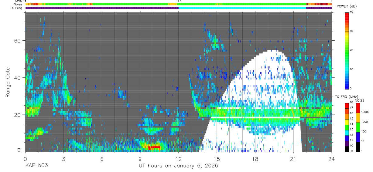Screen dimensions: 373x172
Task: Click the 6 tick on UT hours axis
Action: [x=102, y=159]
